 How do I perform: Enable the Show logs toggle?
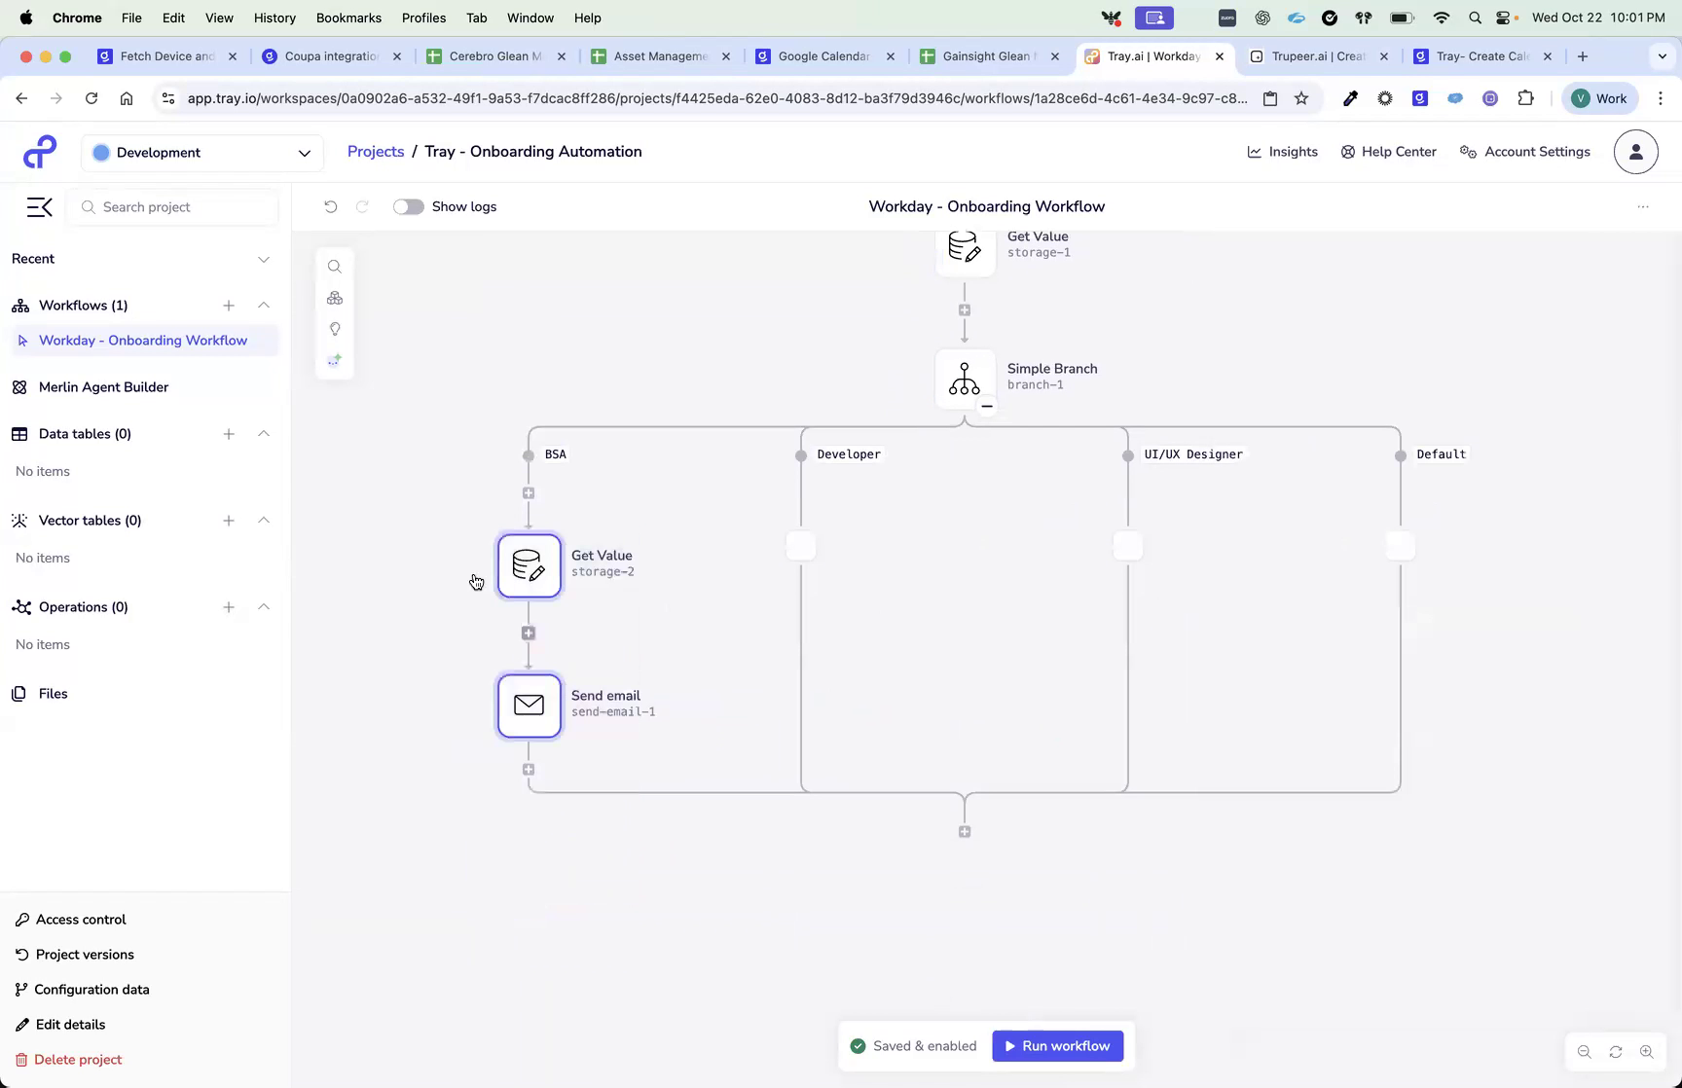point(408,206)
